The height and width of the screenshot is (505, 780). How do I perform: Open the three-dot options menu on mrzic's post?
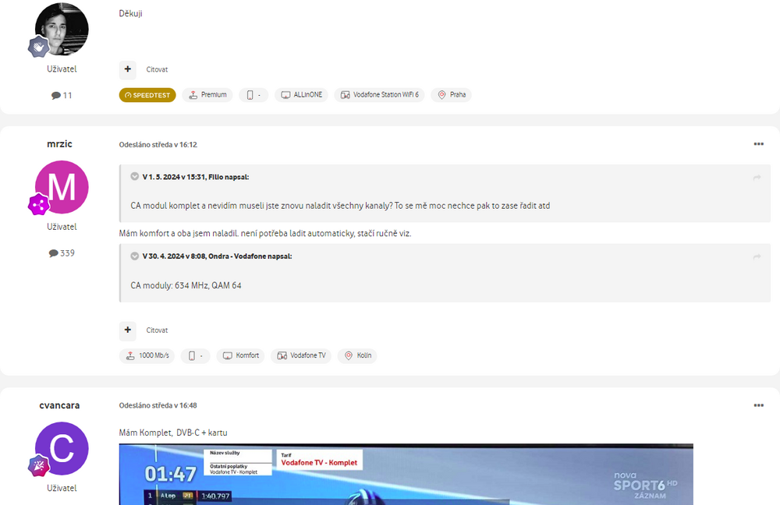[758, 144]
